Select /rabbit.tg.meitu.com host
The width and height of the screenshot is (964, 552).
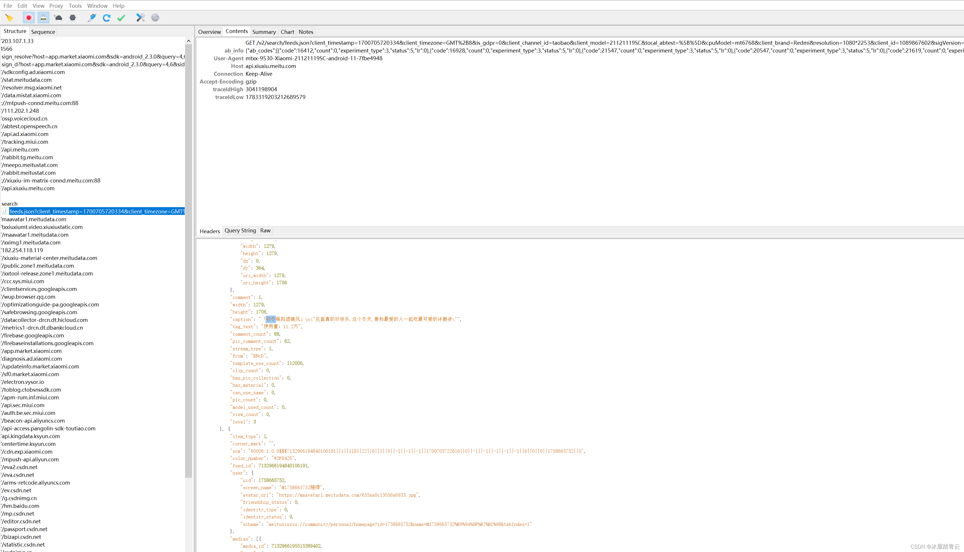(x=27, y=157)
